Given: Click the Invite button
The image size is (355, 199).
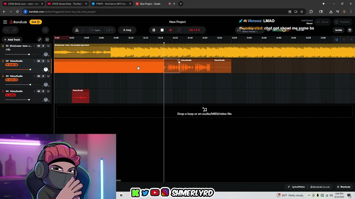Looking at the screenshot, I should tap(339, 30).
